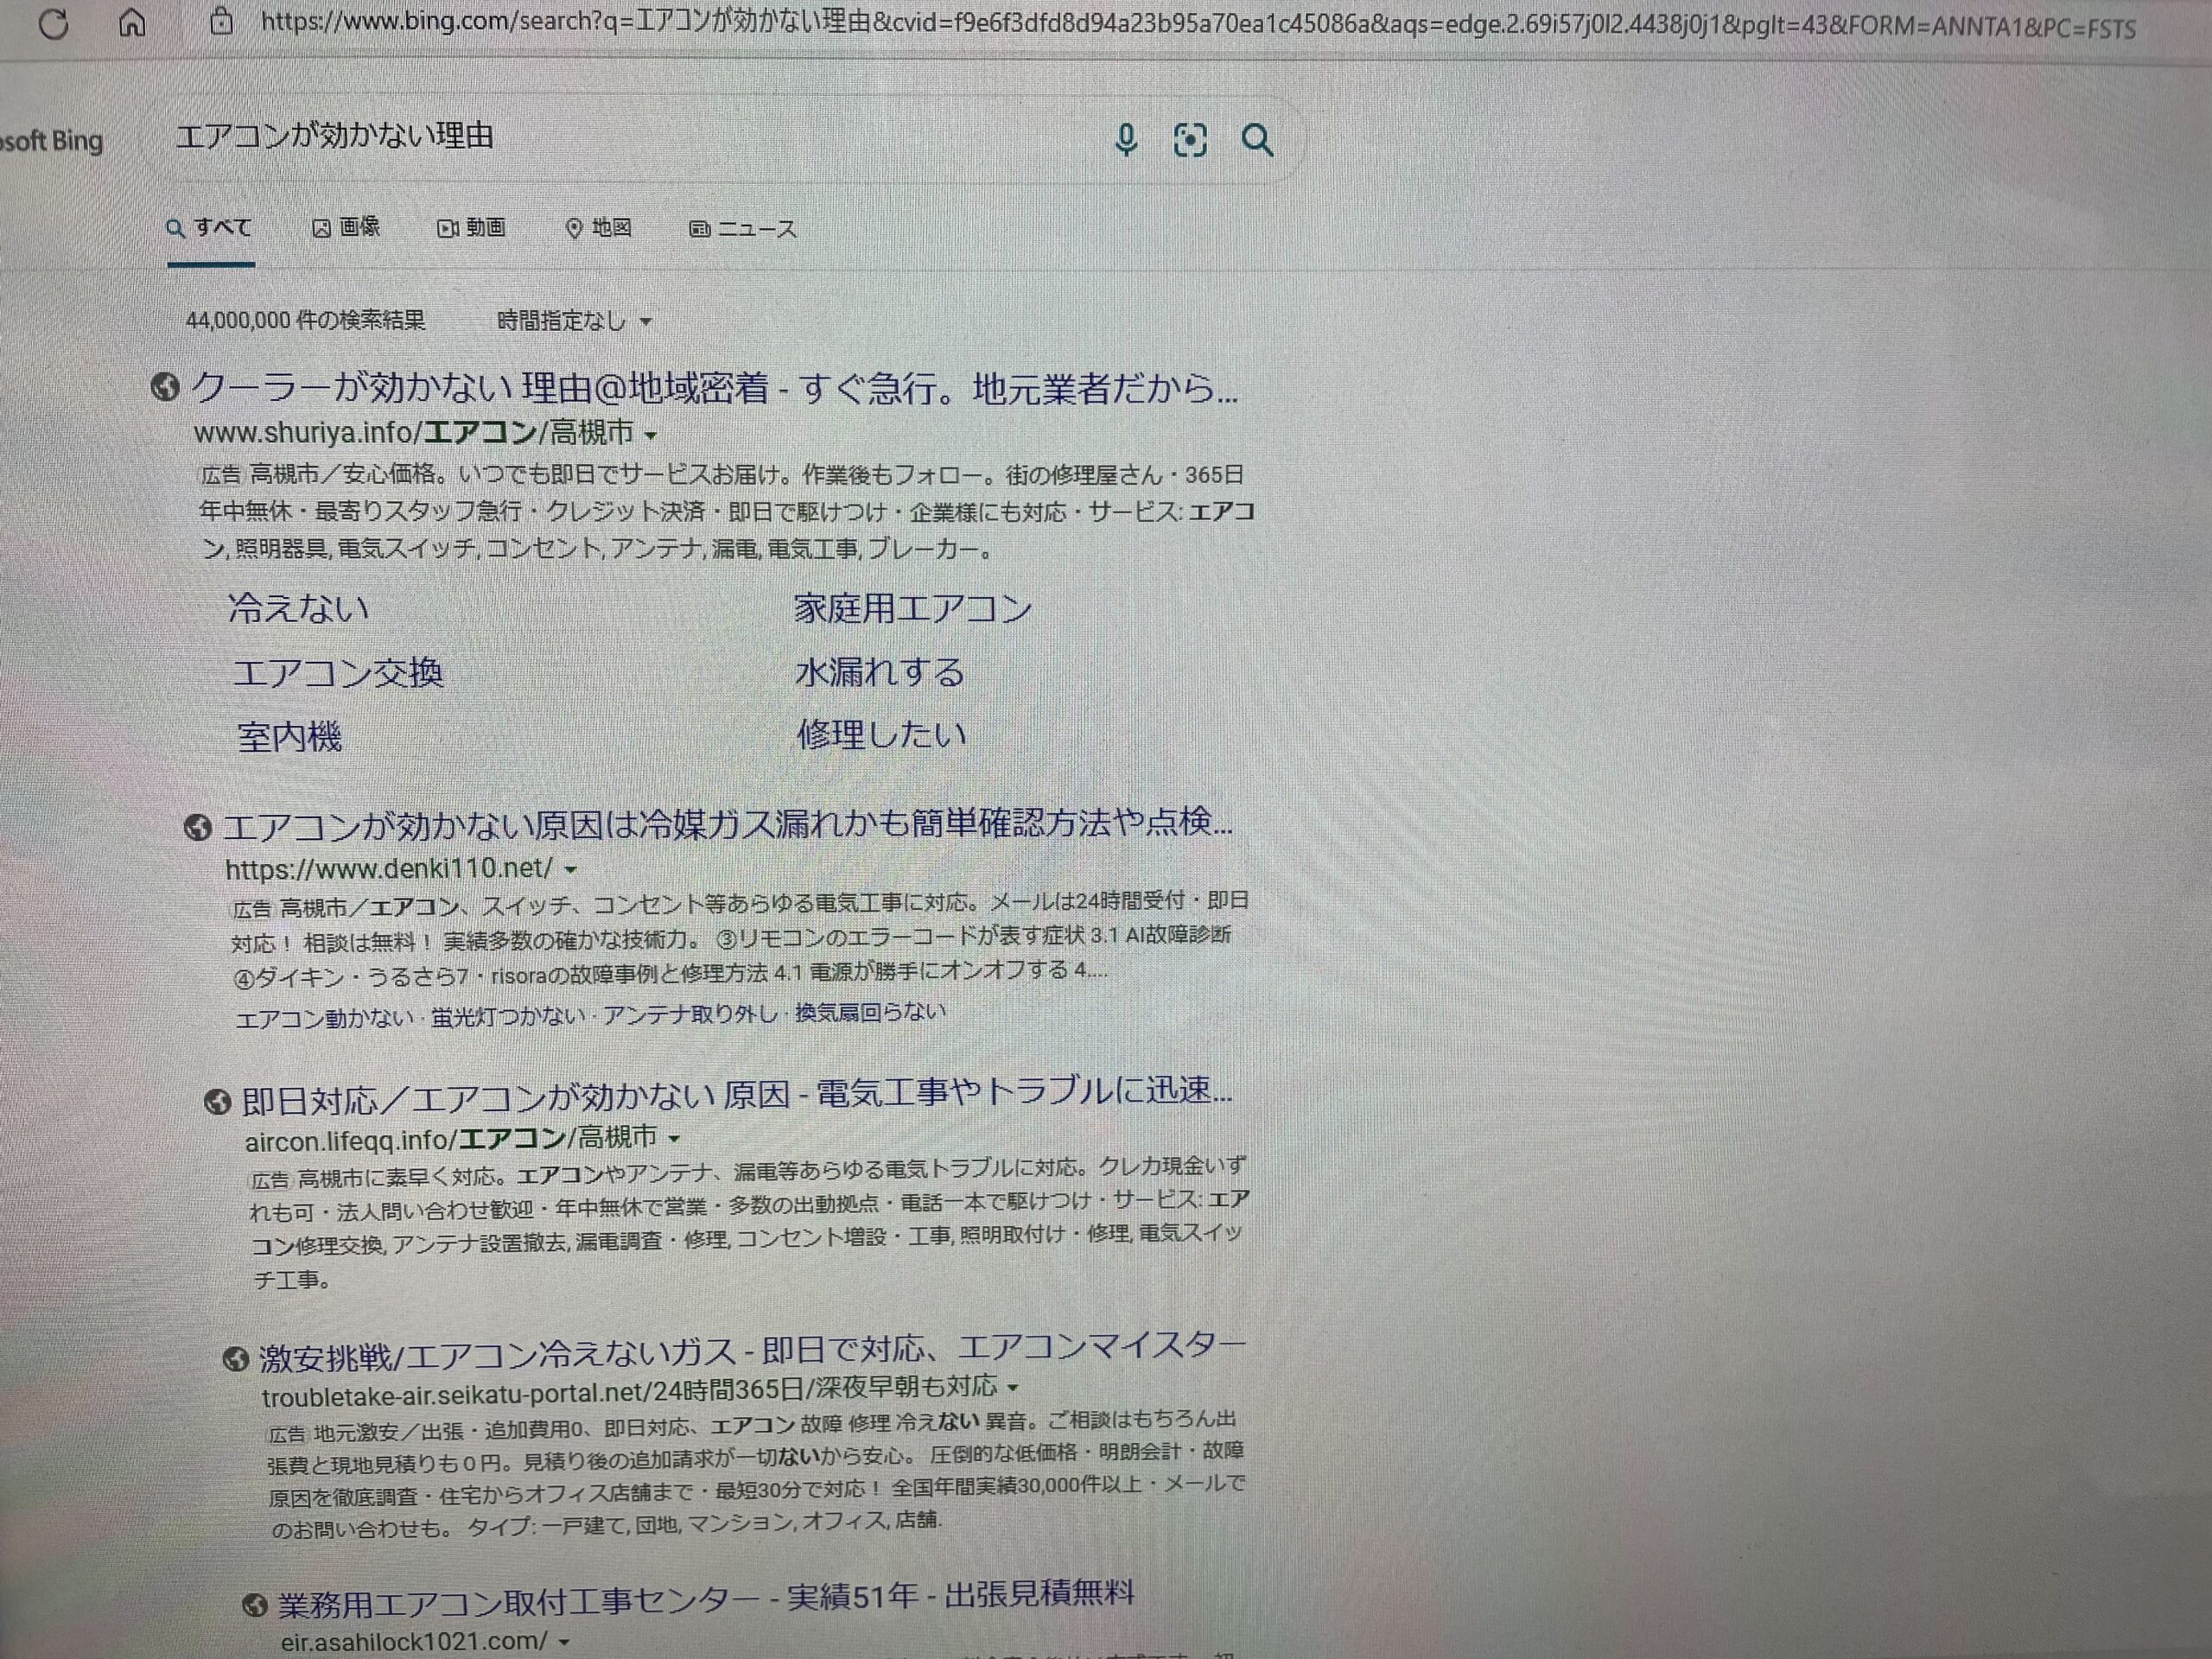Click the address bar URL
The width and height of the screenshot is (2212, 1659).
coord(1197,25)
